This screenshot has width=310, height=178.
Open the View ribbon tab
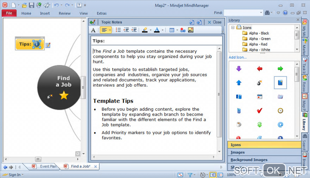pos(84,13)
